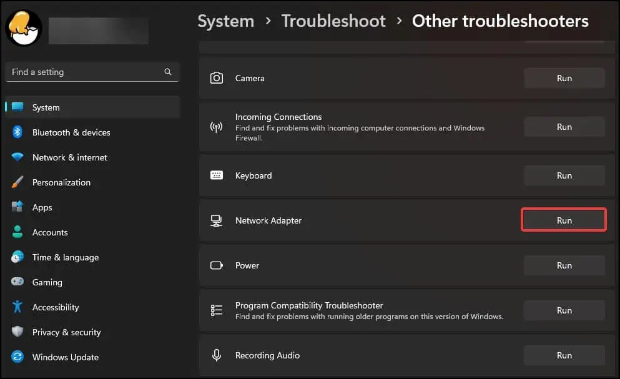Click the Network wifi icon in sidebar
The width and height of the screenshot is (620, 379).
click(17, 157)
